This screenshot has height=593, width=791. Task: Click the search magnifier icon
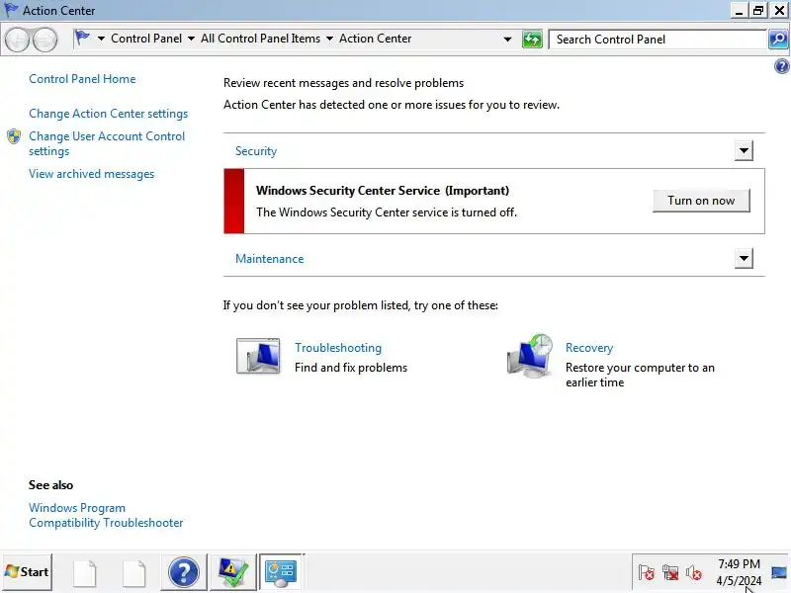point(778,39)
